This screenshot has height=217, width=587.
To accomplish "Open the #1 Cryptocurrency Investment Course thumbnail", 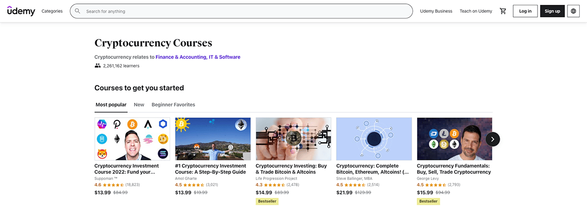I will pos(213,139).
